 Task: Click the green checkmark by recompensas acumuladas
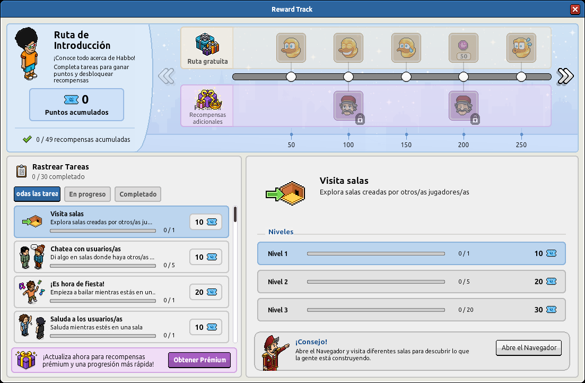[x=27, y=139]
